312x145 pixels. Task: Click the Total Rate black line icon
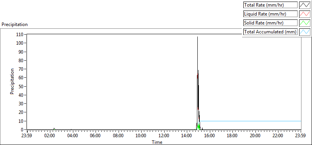coord(305,5)
